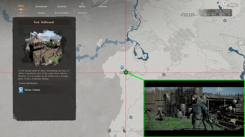
Task: Click the blue circular marker right of the fort
Action: 164,75
